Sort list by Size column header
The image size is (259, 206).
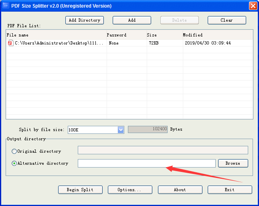point(165,35)
